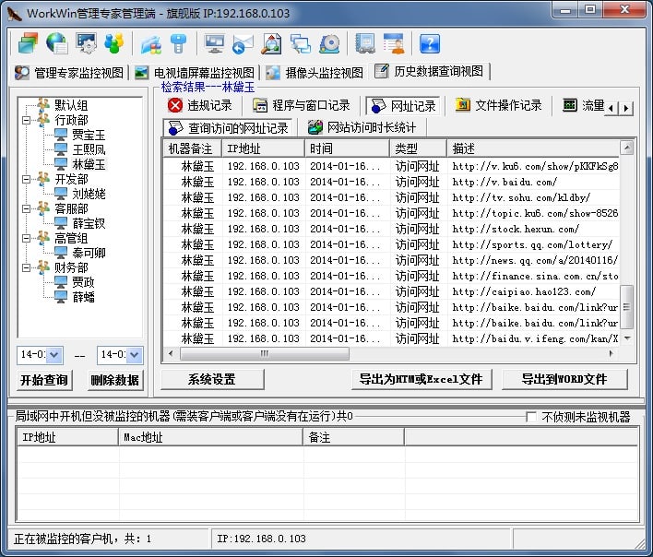Open the start date dropdown
653x557 pixels.
pos(54,355)
